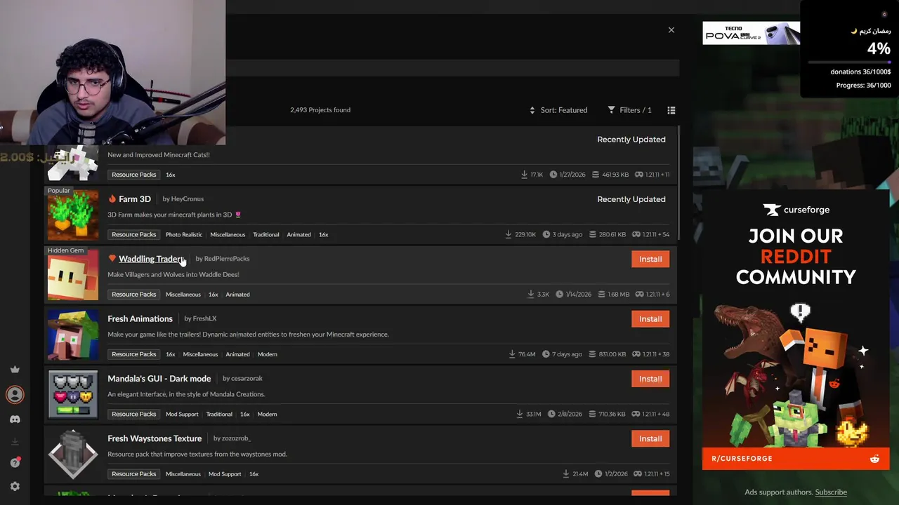Install Mandala's GUI - Dark mode
The image size is (899, 505).
(x=650, y=379)
